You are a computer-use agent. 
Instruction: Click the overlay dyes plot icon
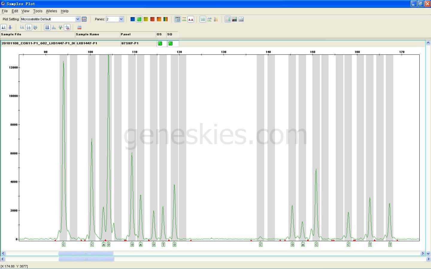(x=35, y=27)
